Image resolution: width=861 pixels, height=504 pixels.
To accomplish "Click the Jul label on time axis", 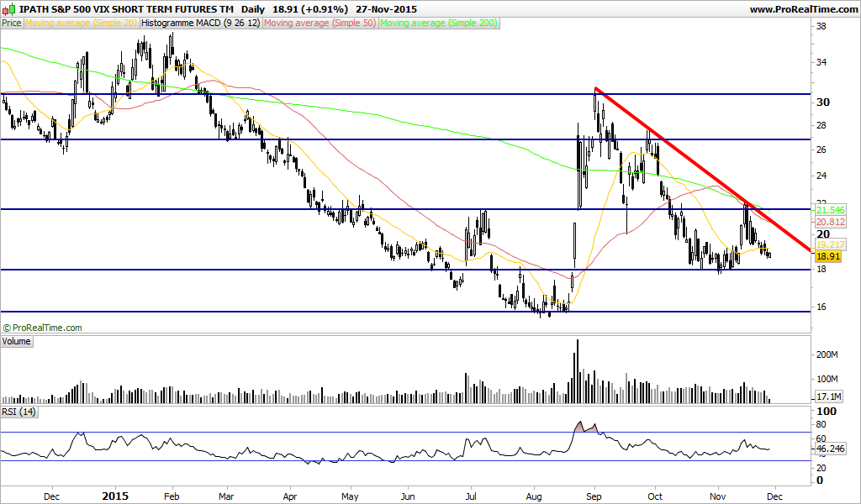I will [x=470, y=496].
